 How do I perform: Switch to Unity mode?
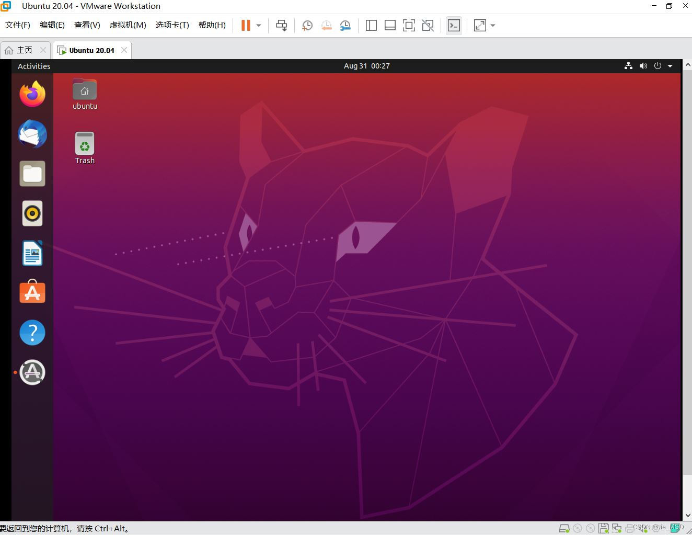tap(428, 25)
